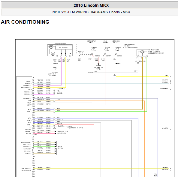The image size is (178, 177).
Task: Click the "AIR CONDITIONING" heading
Action: pos(25,22)
